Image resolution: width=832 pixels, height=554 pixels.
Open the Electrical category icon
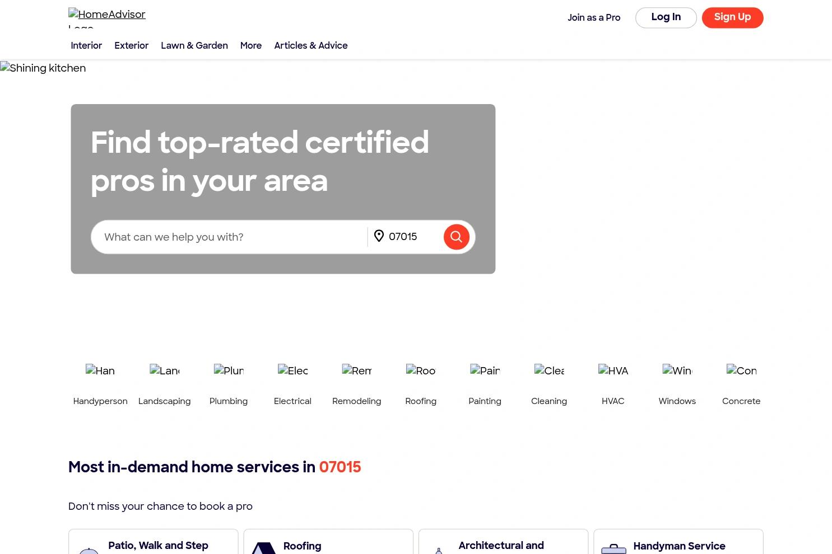pos(292,370)
